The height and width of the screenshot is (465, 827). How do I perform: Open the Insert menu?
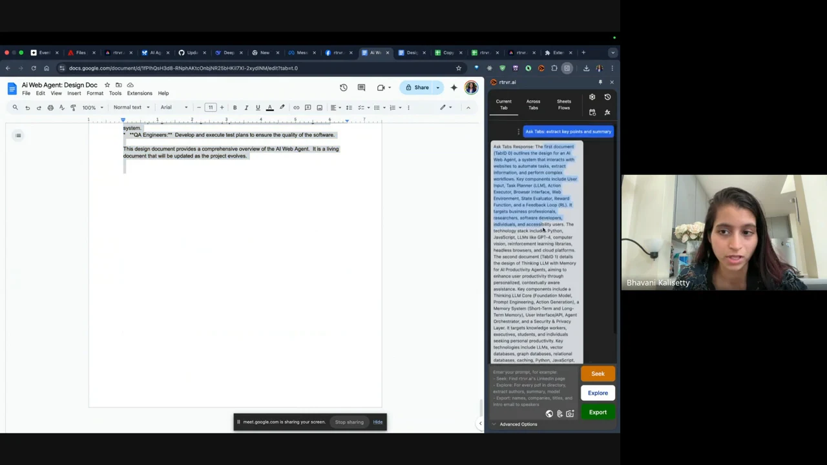[74, 94]
